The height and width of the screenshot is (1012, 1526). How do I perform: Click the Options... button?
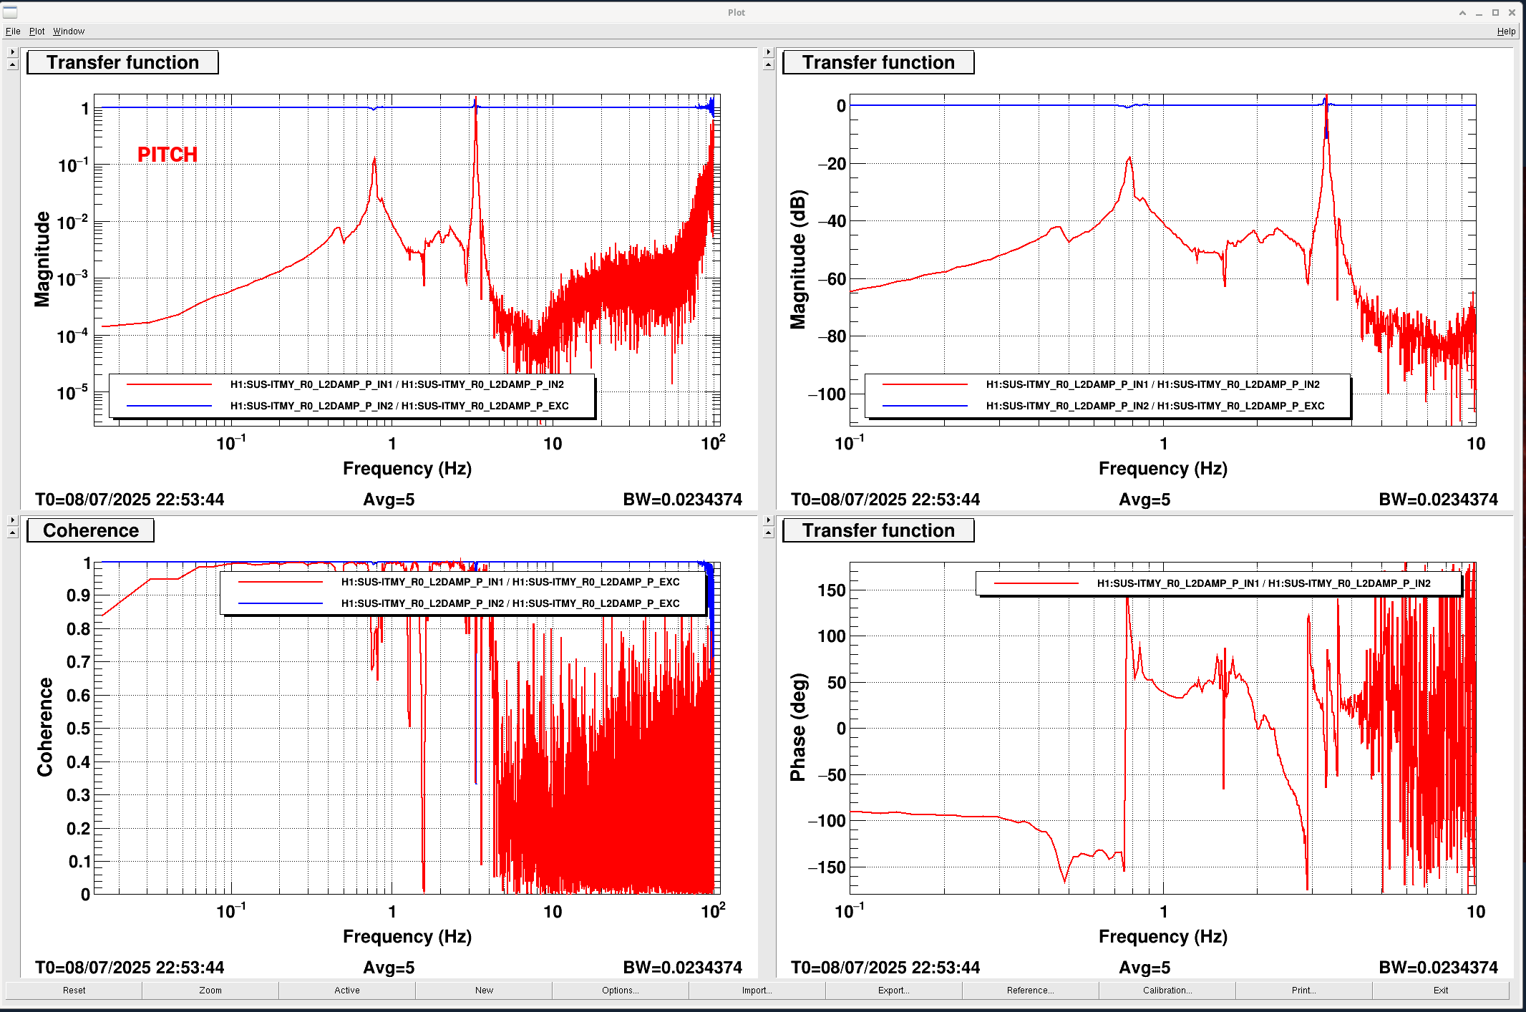coord(620,991)
